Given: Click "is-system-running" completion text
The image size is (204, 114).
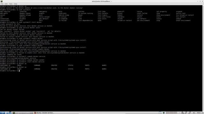Looking at the screenshot, I should point(85,13).
